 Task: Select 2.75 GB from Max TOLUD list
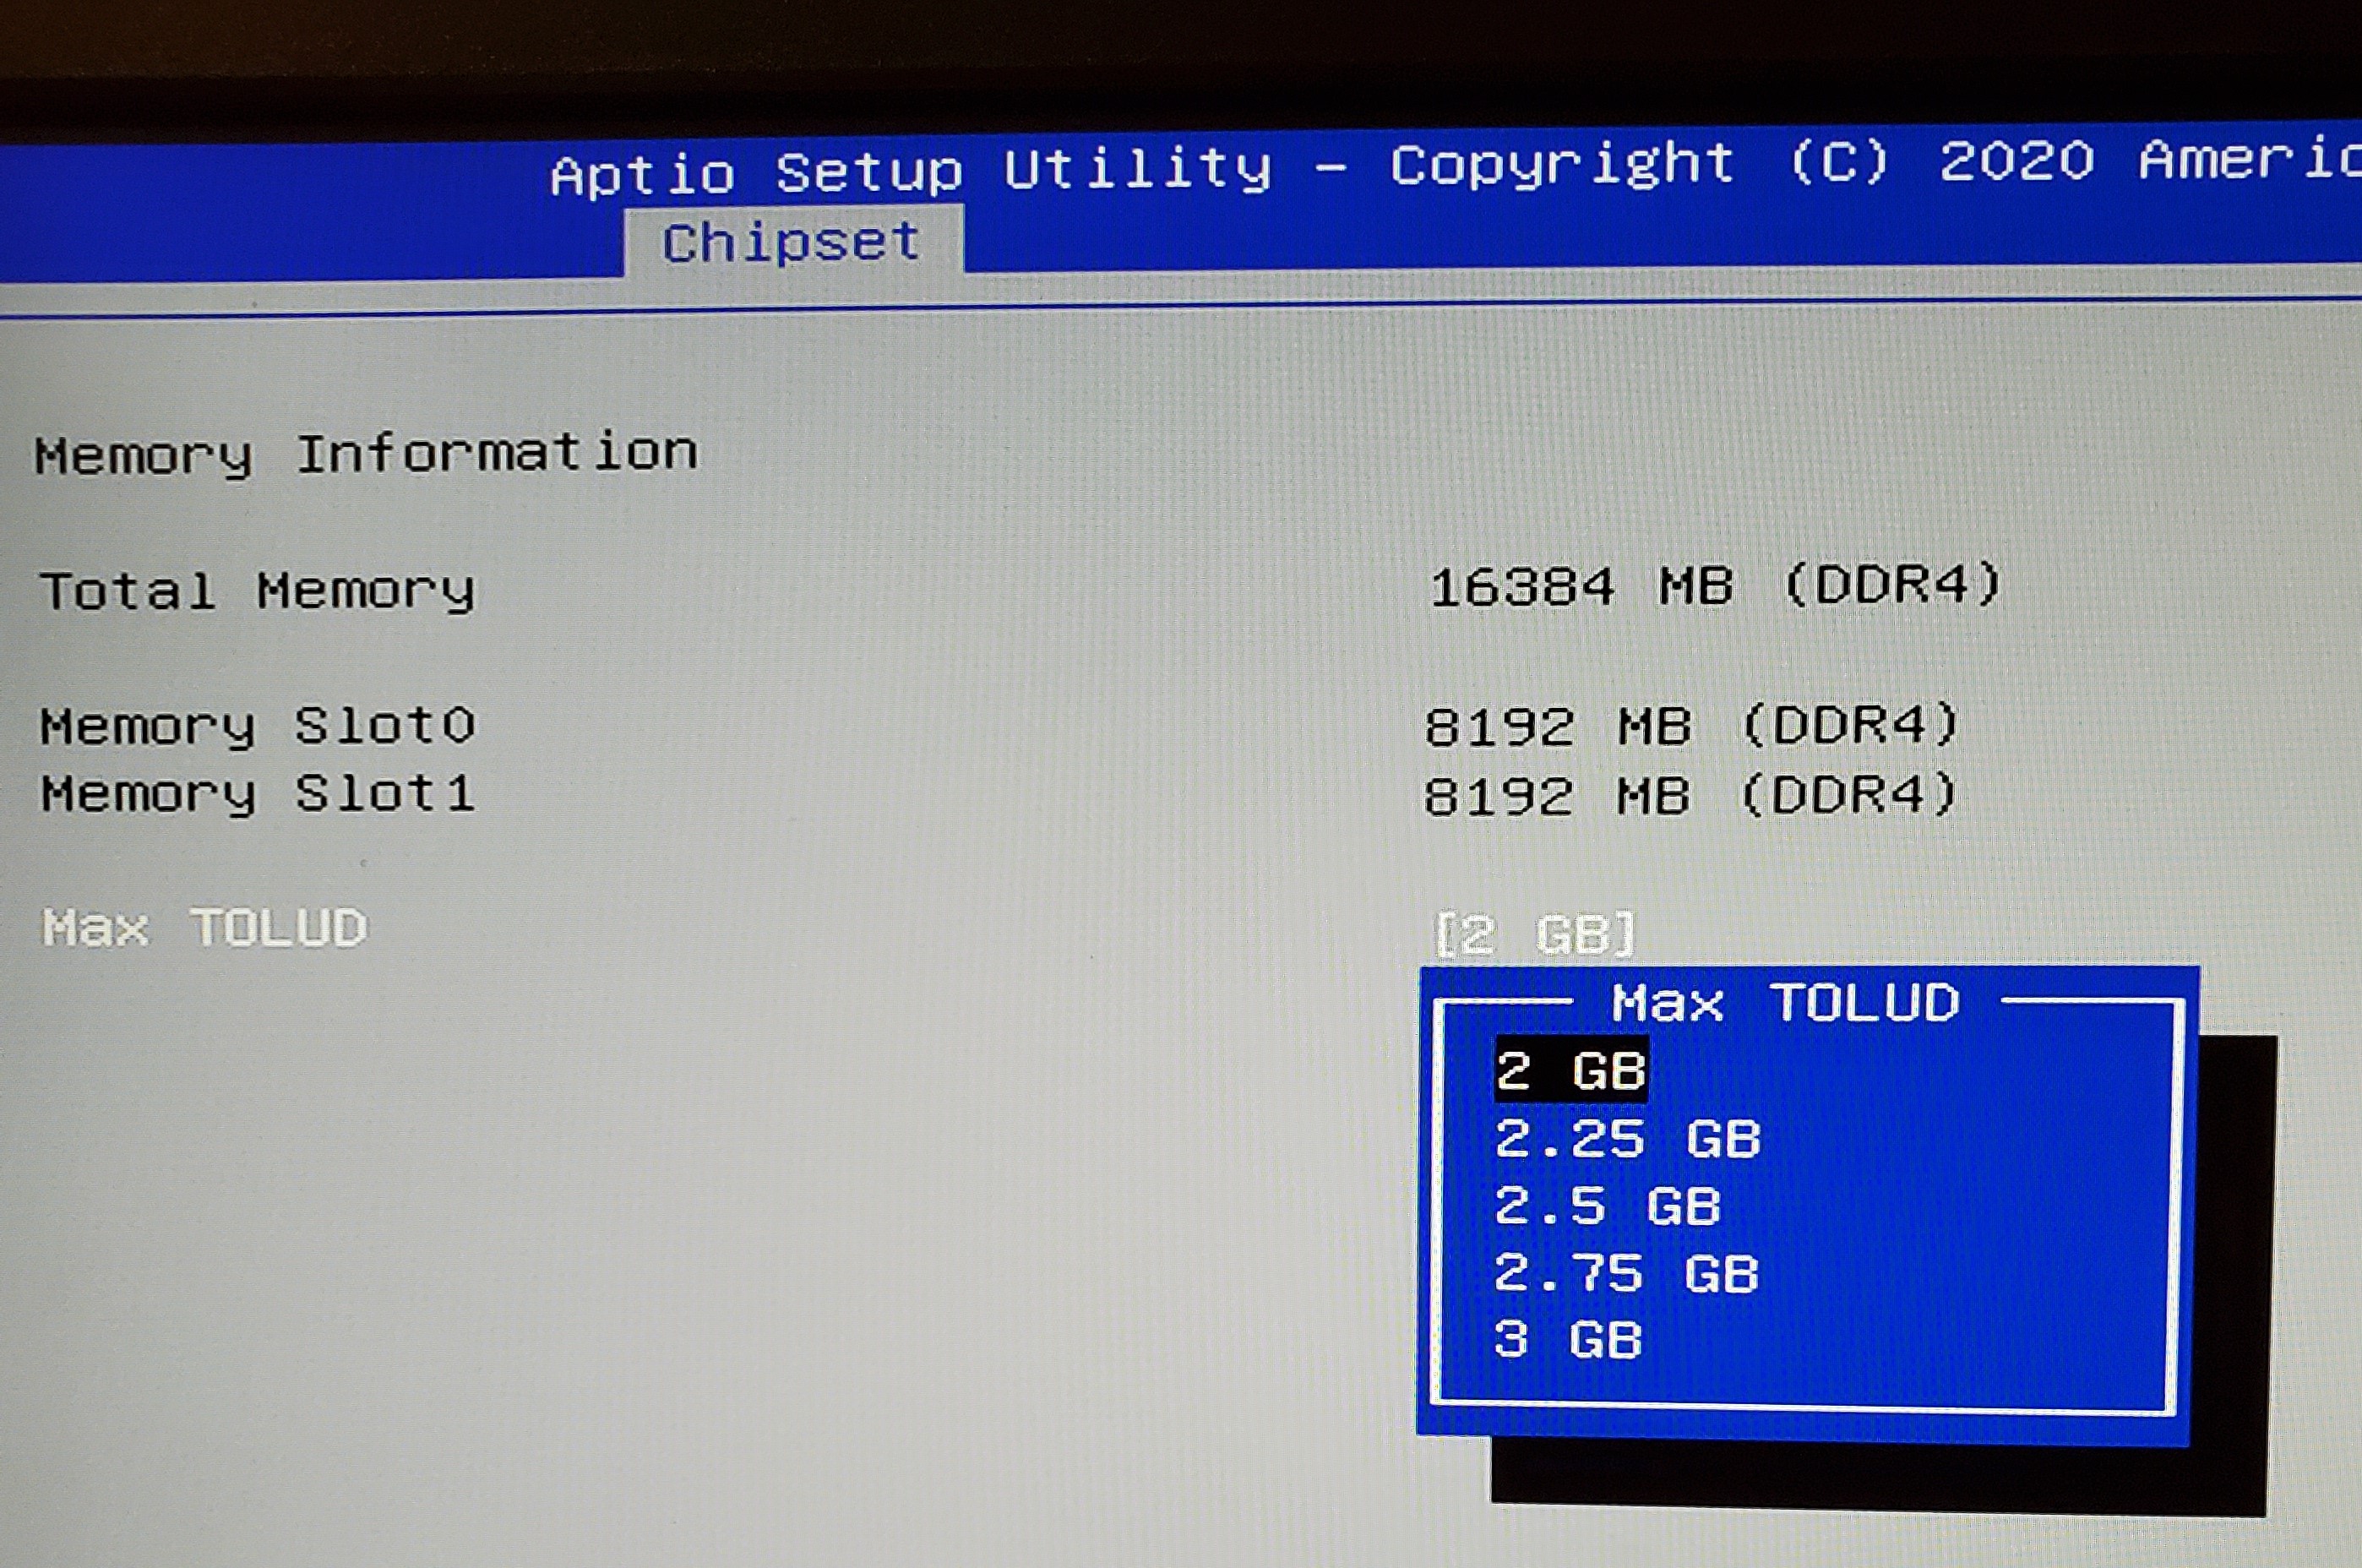[x=1626, y=1274]
